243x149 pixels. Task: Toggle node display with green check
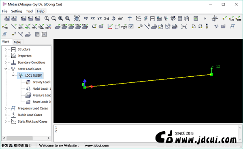(x=224, y=18)
